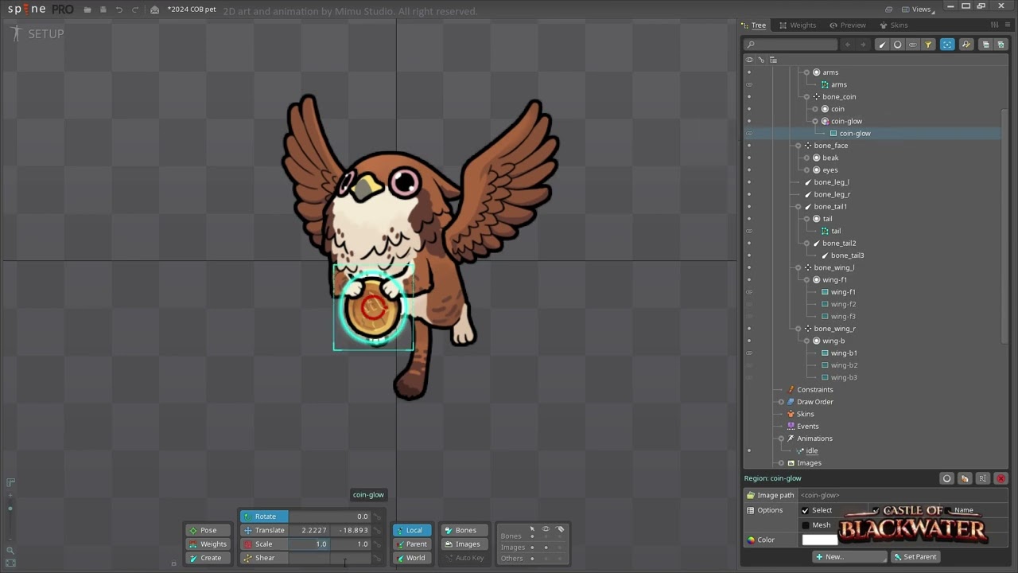Click the hierarchy column header icon

[773, 60]
